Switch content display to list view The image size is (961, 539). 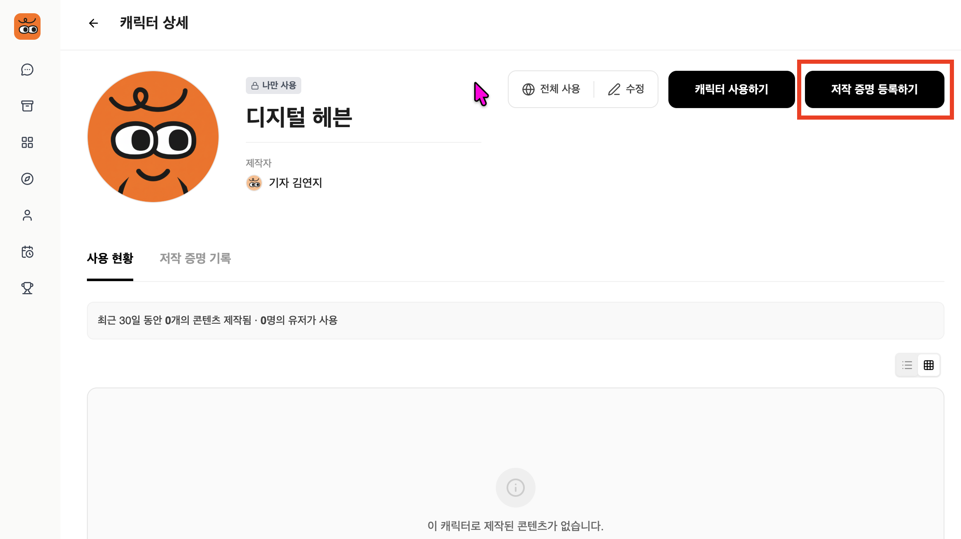click(907, 365)
